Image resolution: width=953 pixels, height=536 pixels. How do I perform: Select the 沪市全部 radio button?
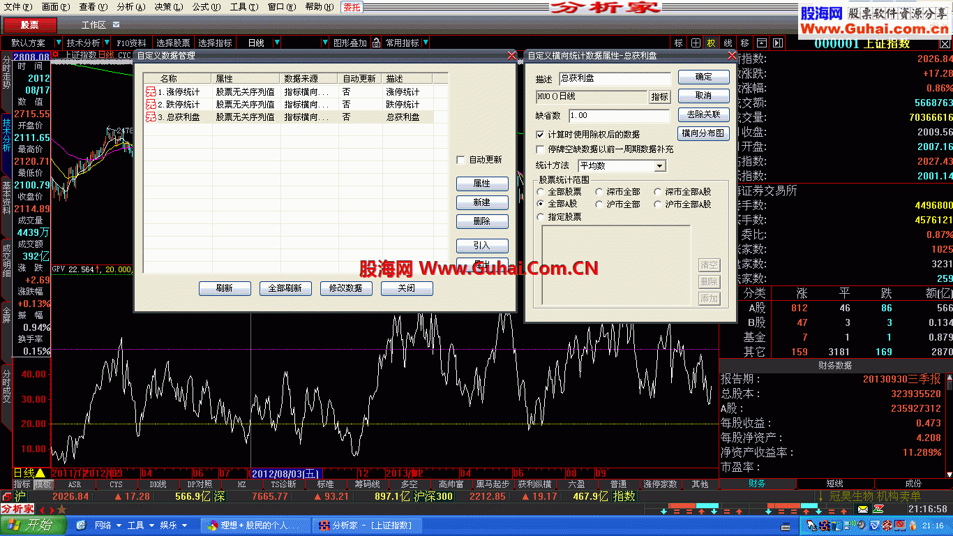(x=600, y=204)
